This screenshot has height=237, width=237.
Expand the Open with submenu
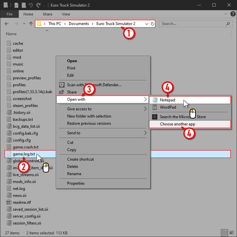(x=102, y=99)
